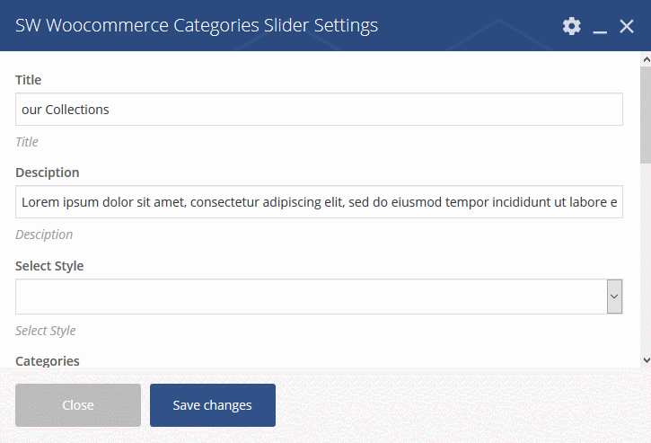This screenshot has width=651, height=443.
Task: Click the italic Title helper text
Action: point(27,142)
